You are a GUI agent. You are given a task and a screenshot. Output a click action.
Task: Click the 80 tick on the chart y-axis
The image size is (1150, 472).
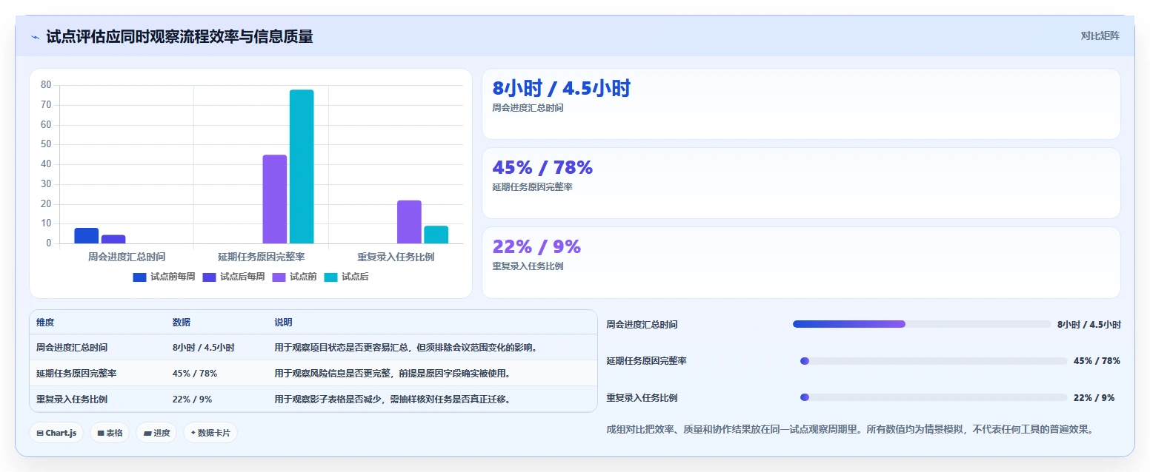(46, 85)
